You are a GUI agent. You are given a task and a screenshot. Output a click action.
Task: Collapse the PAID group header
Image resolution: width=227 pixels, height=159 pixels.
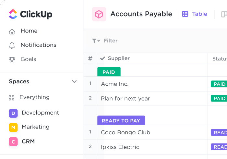[x=109, y=72]
